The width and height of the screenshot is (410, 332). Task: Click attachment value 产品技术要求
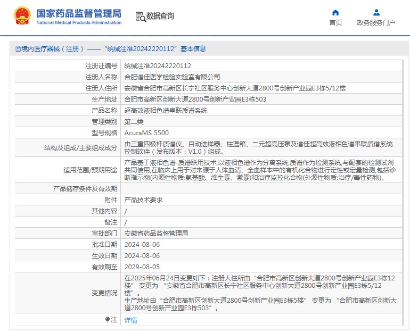(x=143, y=200)
